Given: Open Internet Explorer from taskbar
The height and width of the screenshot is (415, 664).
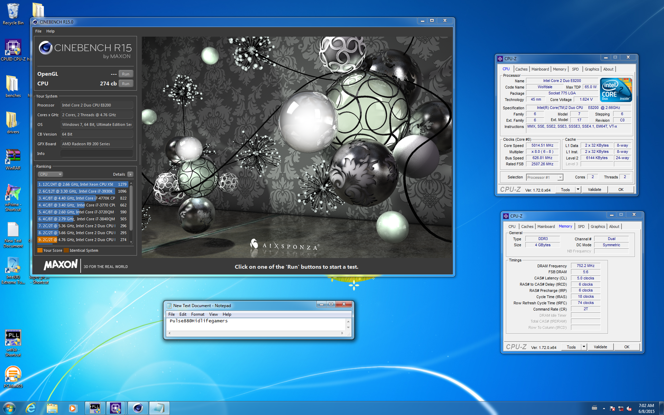Looking at the screenshot, I should 31,408.
